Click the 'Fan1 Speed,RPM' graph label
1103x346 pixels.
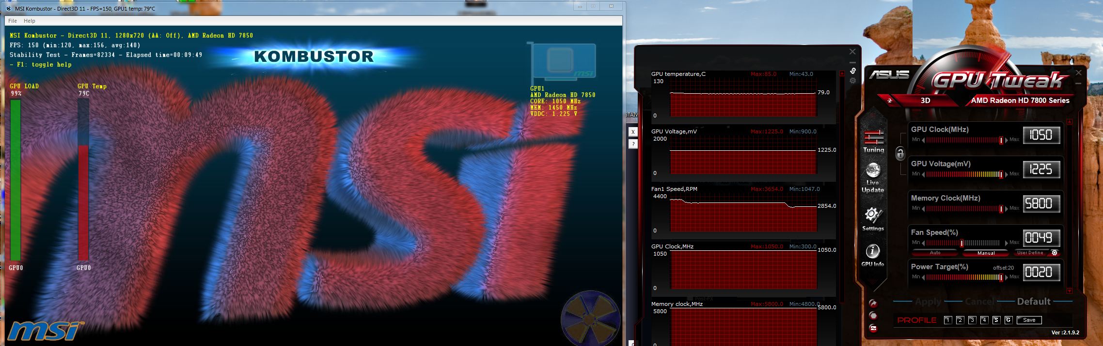click(674, 189)
